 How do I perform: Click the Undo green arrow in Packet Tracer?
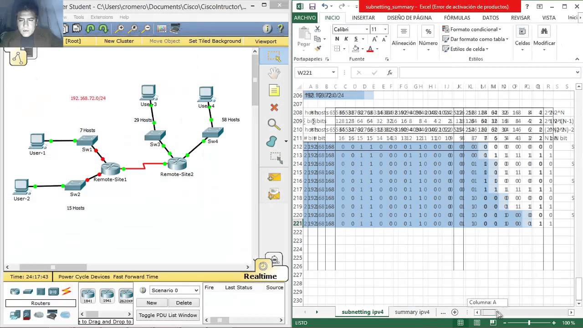[90, 29]
